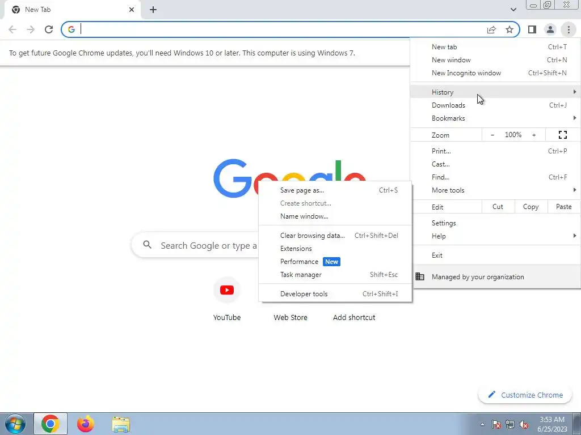Image resolution: width=581 pixels, height=435 pixels.
Task: Reload the page with the refresh icon
Action: 49,29
